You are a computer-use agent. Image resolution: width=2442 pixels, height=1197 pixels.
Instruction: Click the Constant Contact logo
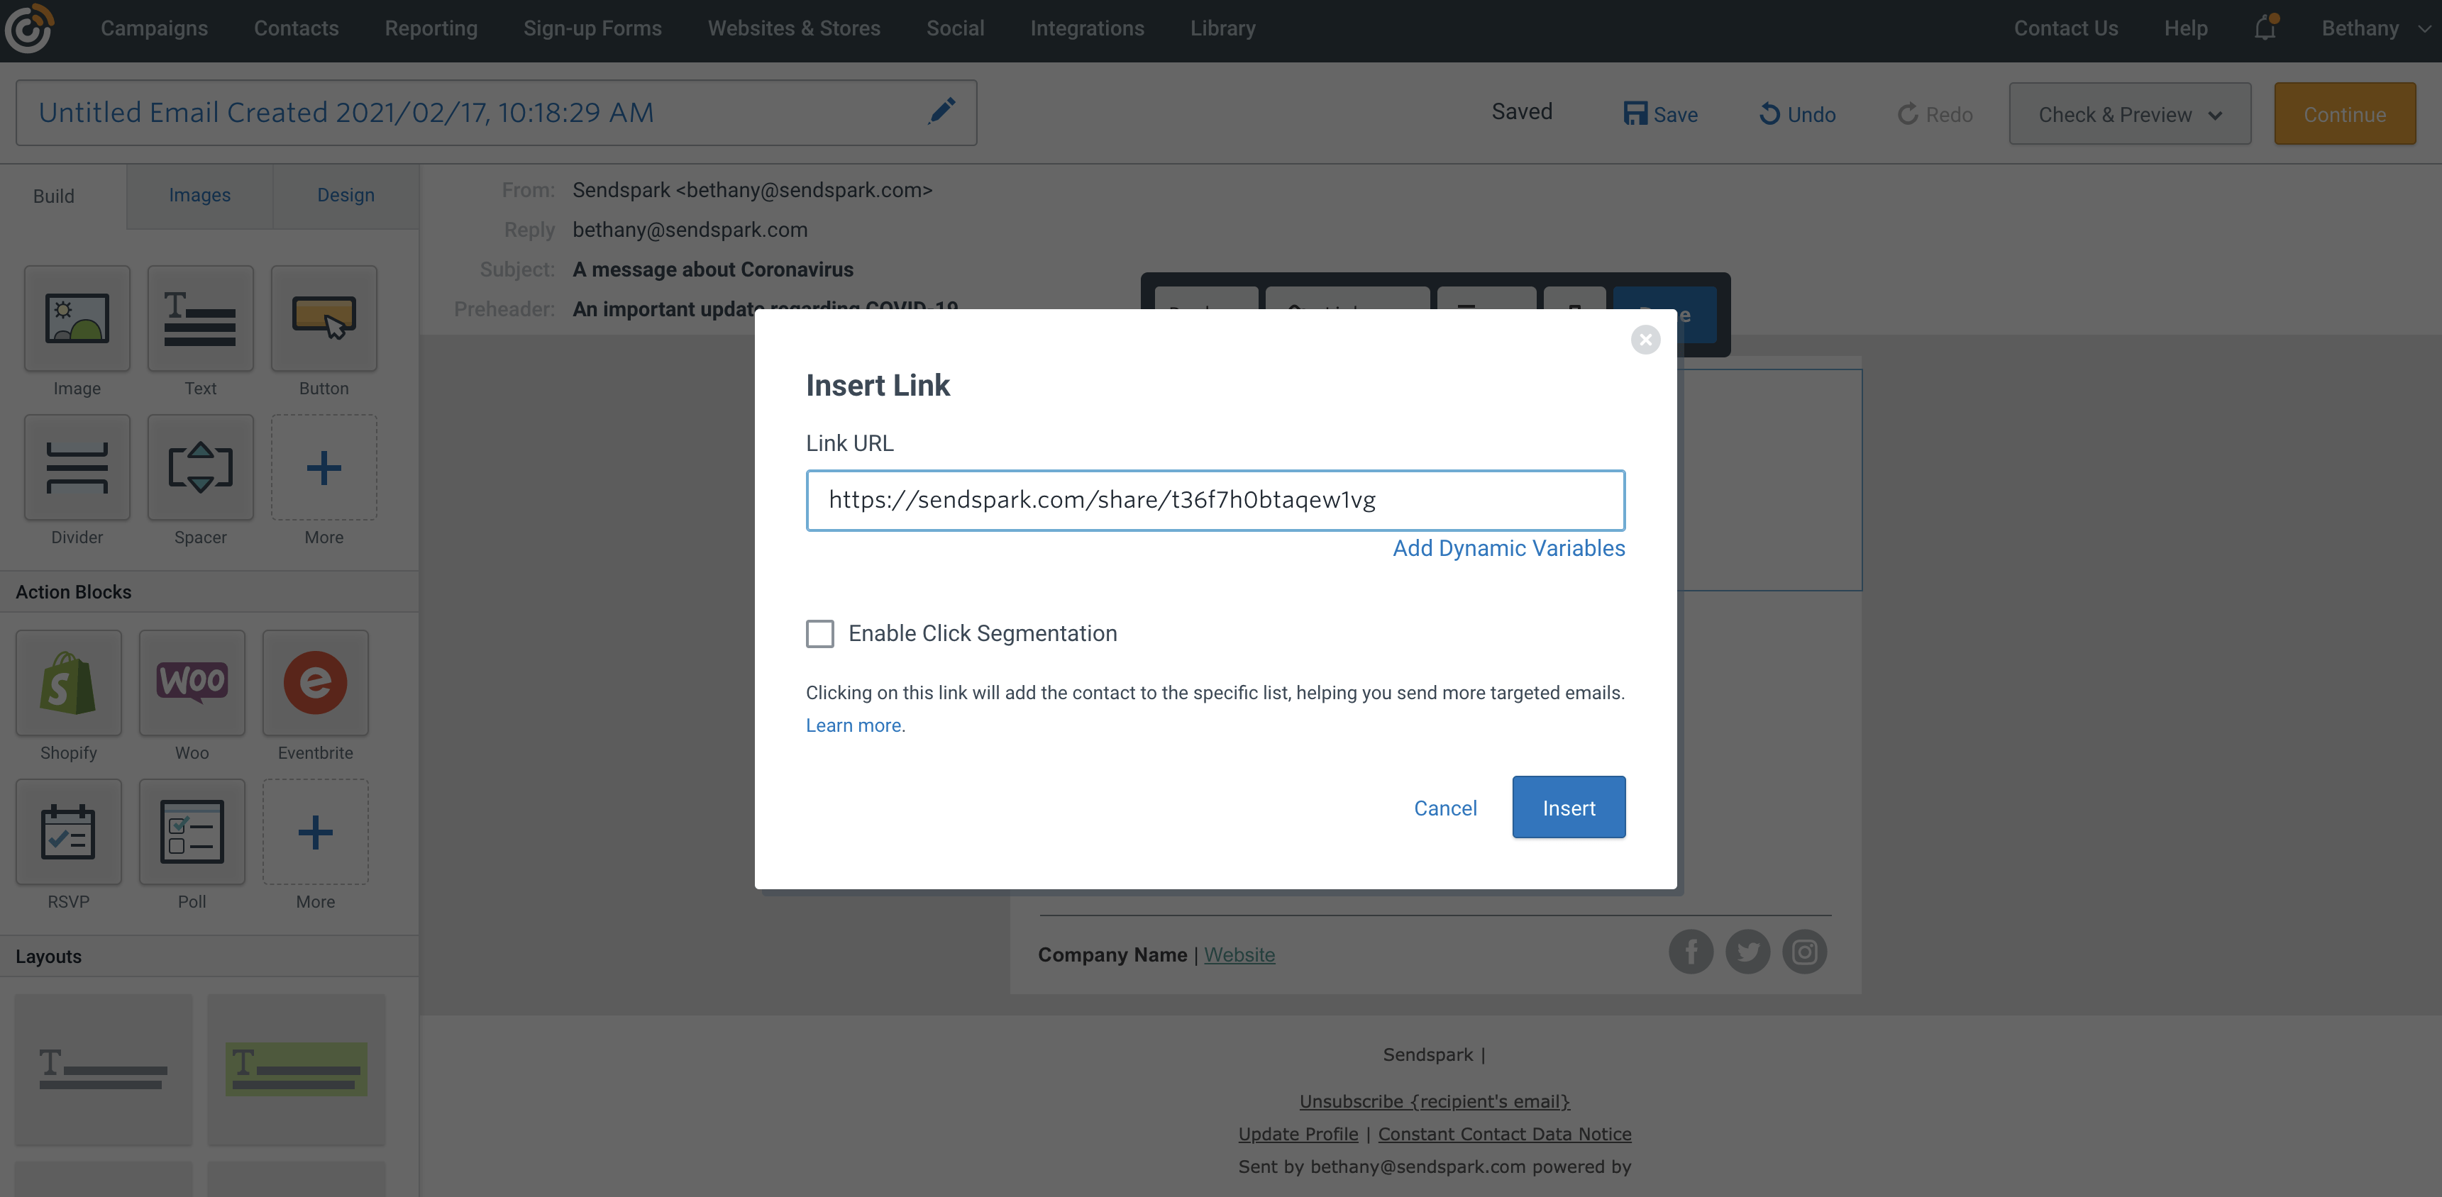28,28
